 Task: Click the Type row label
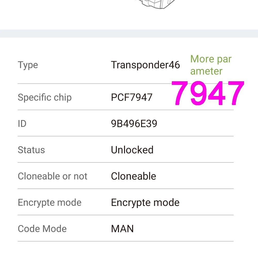tap(28, 65)
